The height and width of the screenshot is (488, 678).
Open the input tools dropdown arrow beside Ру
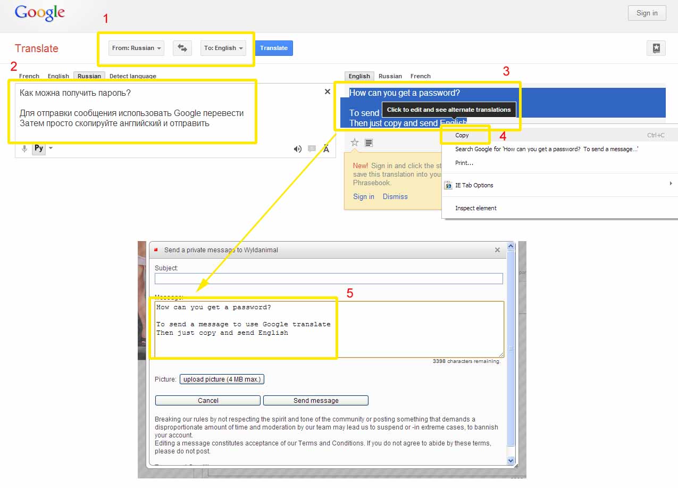(51, 148)
